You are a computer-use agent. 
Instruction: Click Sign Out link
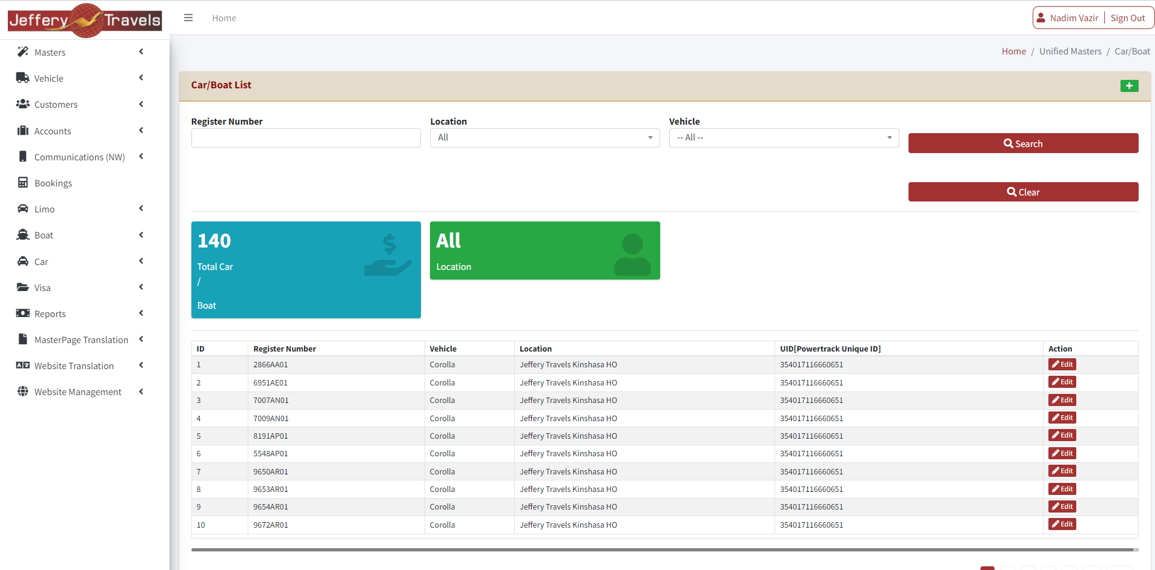[1128, 18]
